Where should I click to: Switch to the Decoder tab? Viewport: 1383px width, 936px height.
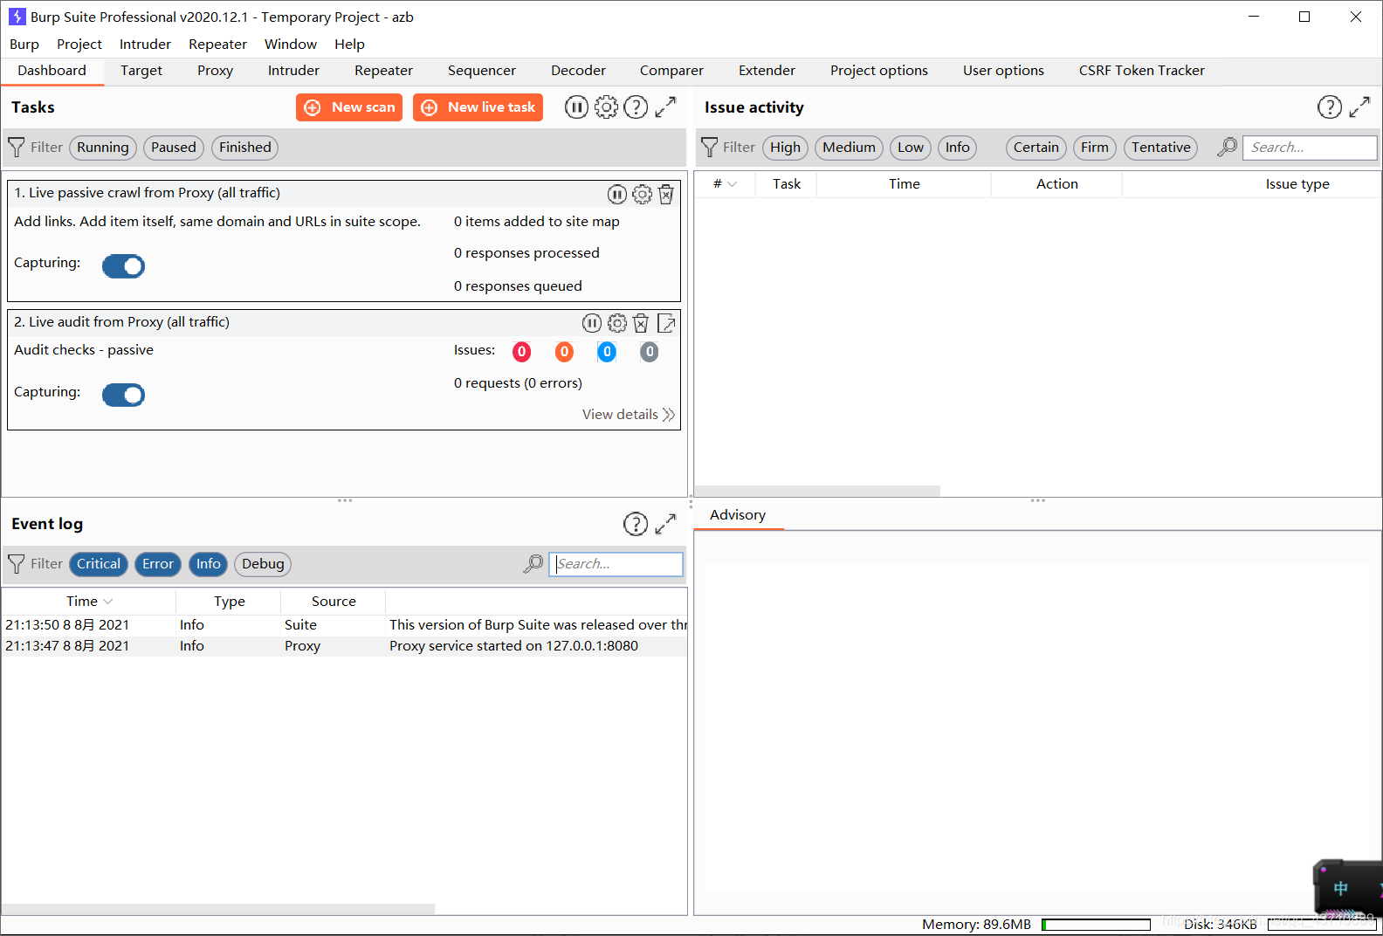point(578,71)
